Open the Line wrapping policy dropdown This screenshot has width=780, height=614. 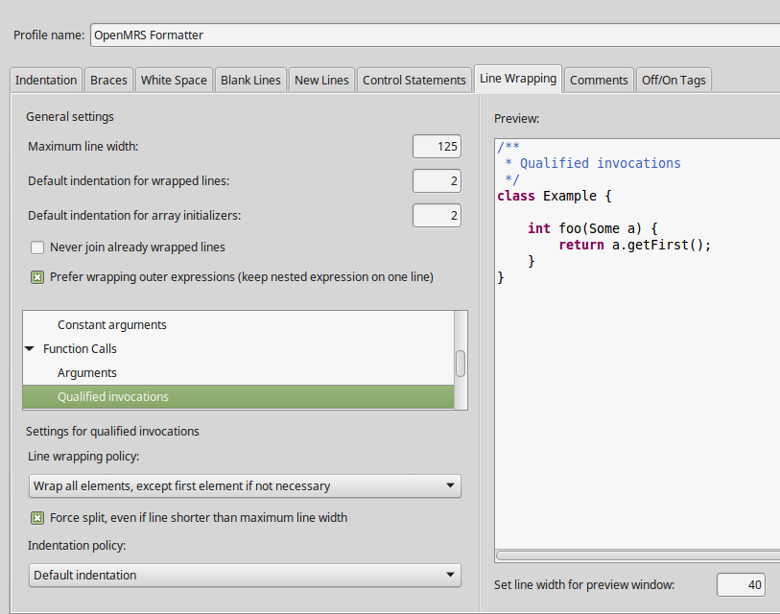(245, 486)
